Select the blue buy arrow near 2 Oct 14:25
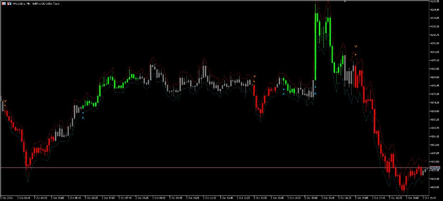Screen dimensions: 443x201 click(284, 93)
